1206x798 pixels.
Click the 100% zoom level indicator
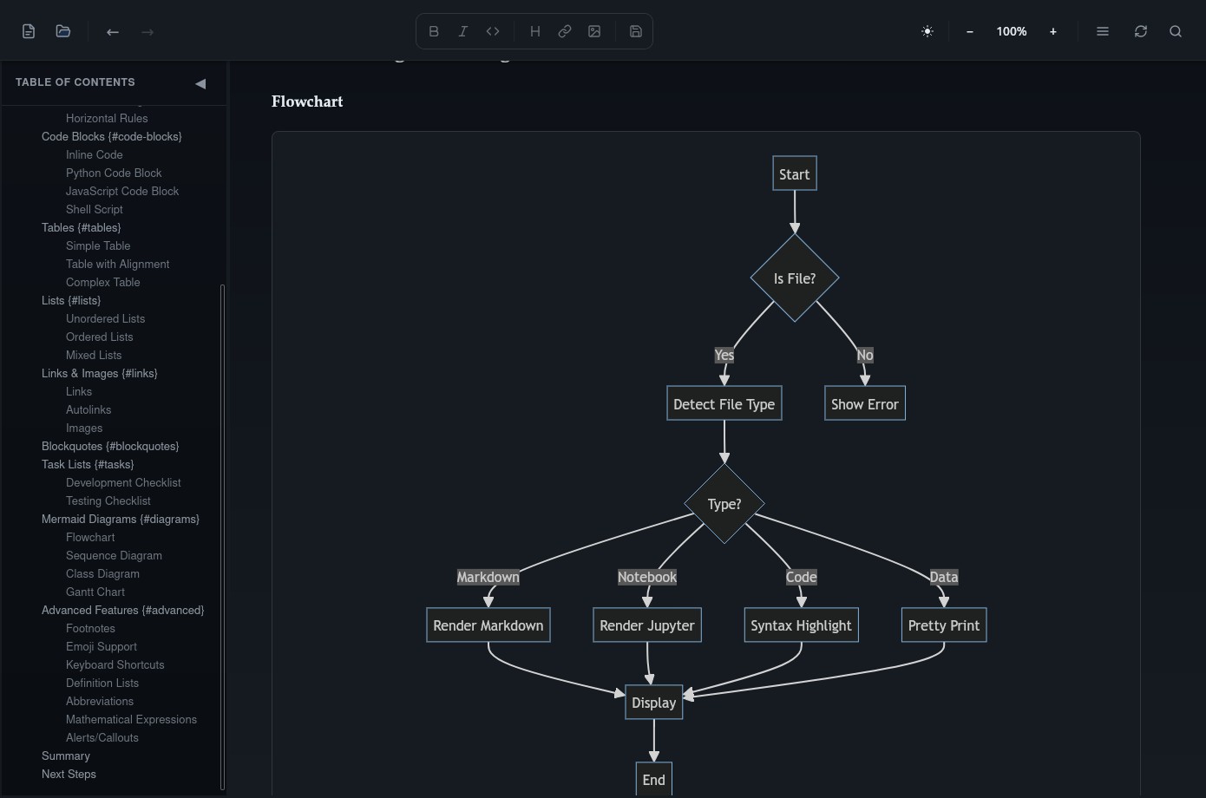(1012, 31)
